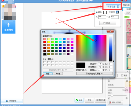Image resolution: width=131 pixels, height=106 pixels.
Task: Open the background image picker icon
Action: (117, 12)
